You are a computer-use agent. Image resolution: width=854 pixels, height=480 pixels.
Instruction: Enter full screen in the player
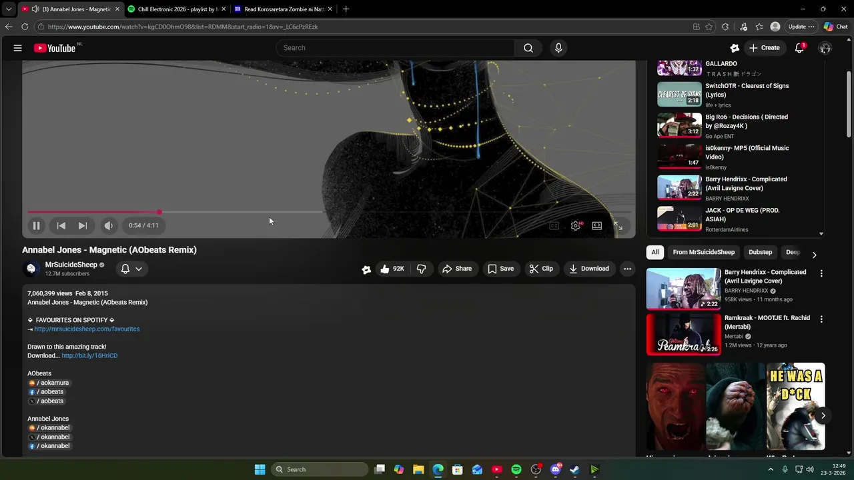(618, 226)
